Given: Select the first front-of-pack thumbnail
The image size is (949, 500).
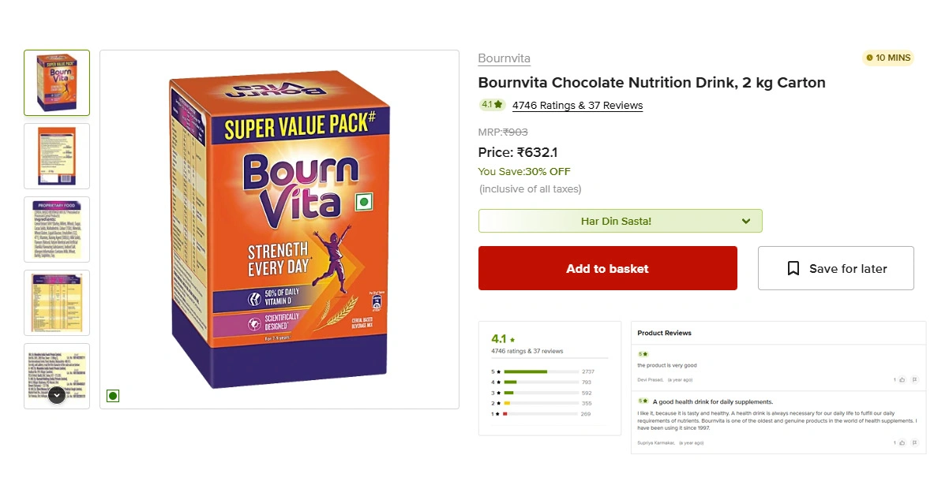Looking at the screenshot, I should point(57,83).
